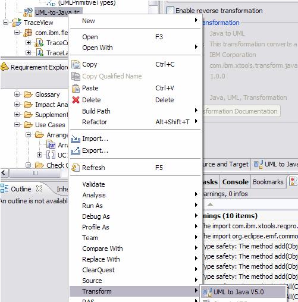The image size is (298, 302).
Task: Switch to the Bookmarks tab
Action: [x=268, y=182]
